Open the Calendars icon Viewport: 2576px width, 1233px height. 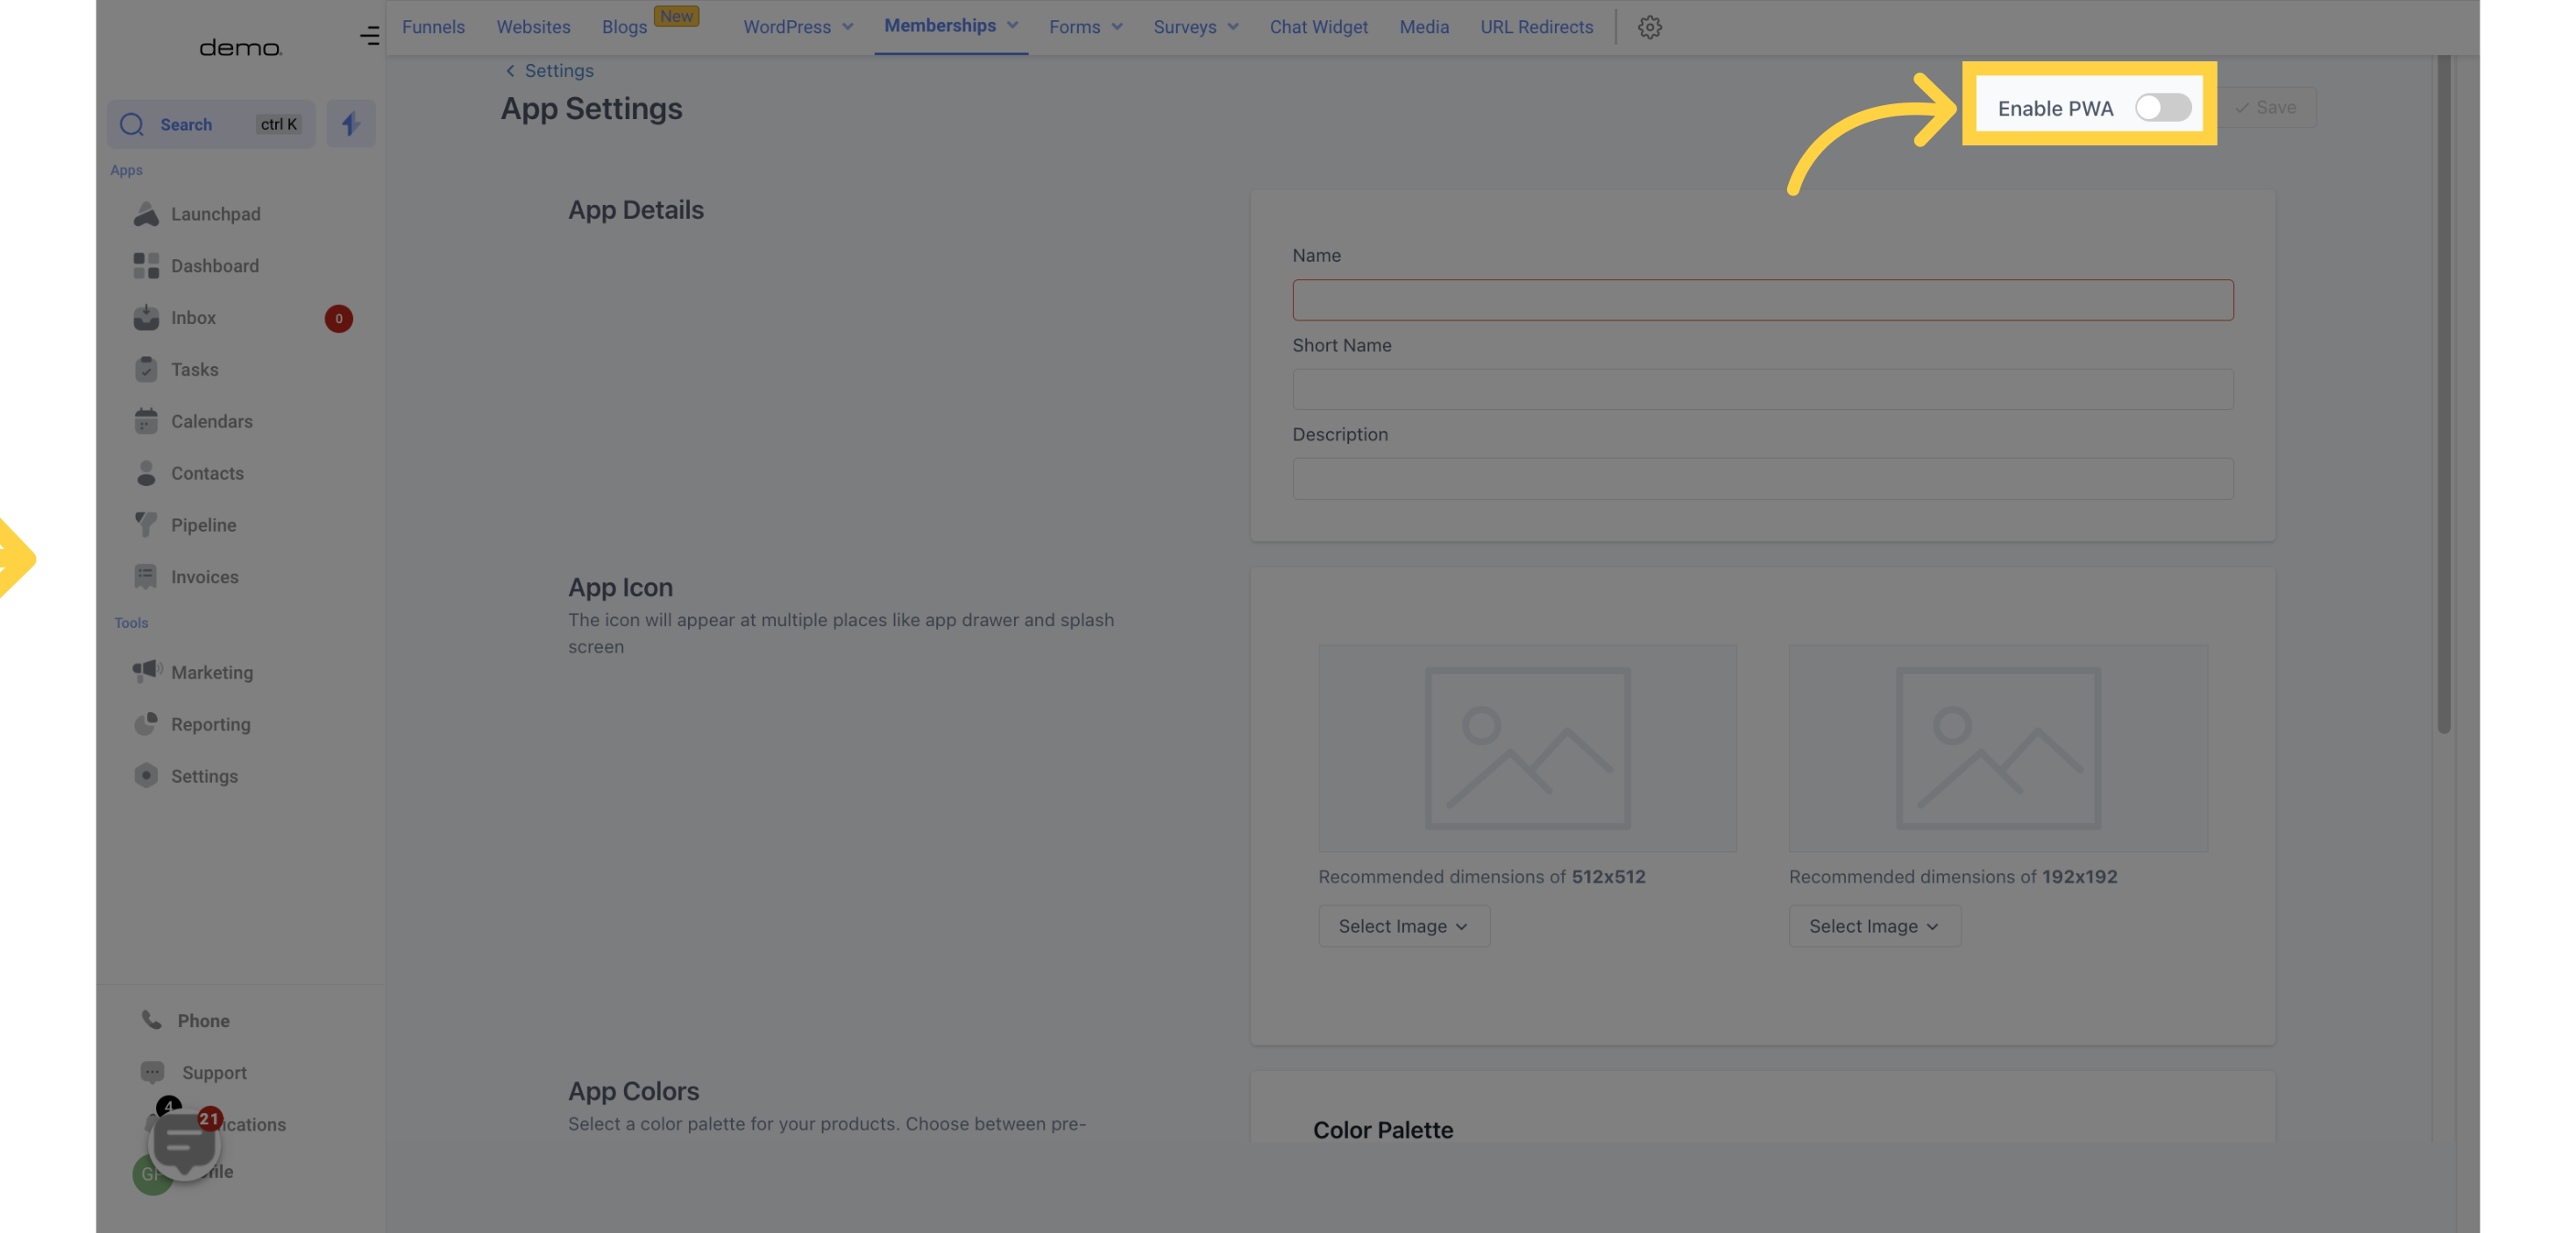(146, 422)
